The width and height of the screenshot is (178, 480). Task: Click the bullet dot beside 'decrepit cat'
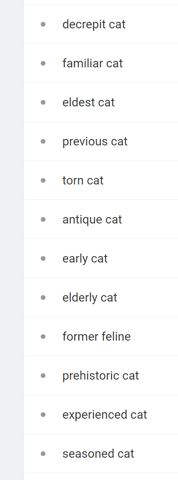pos(43,24)
